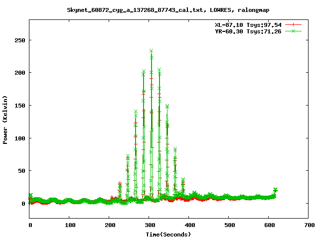Select legend entry XL-87.10 Tsys:97.54
This screenshot has height=239, width=319.
pyautogui.click(x=248, y=25)
